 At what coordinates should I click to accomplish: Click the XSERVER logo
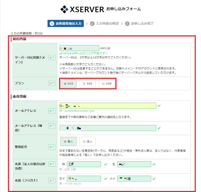[82, 9]
